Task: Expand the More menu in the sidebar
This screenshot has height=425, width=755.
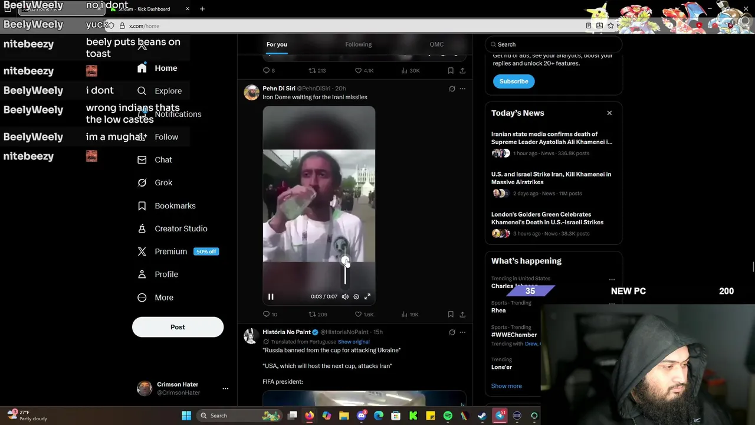Action: pyautogui.click(x=156, y=297)
